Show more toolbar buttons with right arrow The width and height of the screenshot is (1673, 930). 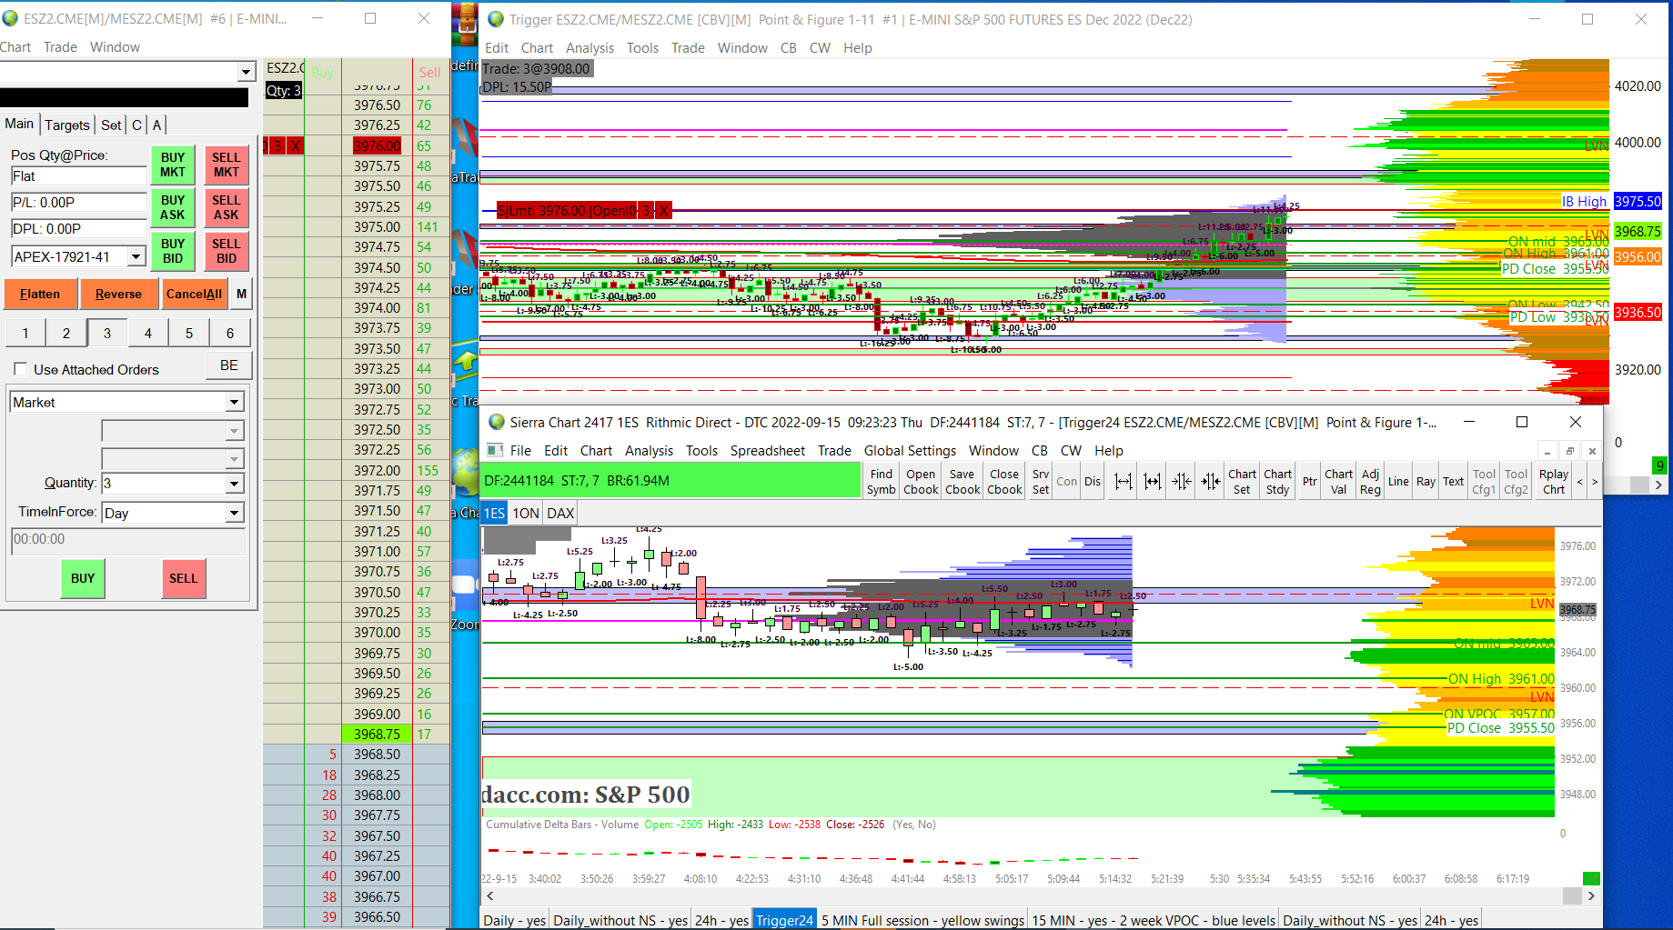(x=1594, y=482)
